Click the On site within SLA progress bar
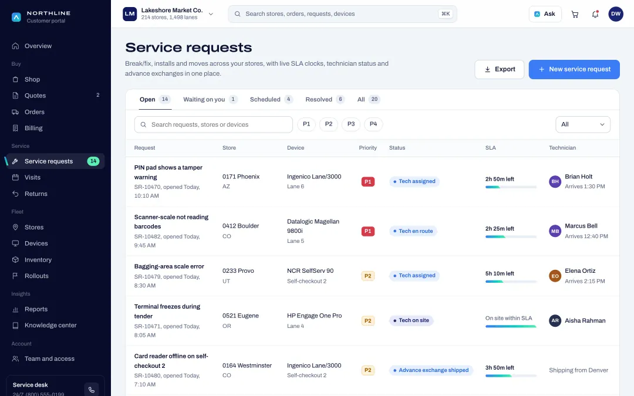634x396 pixels. 511,326
